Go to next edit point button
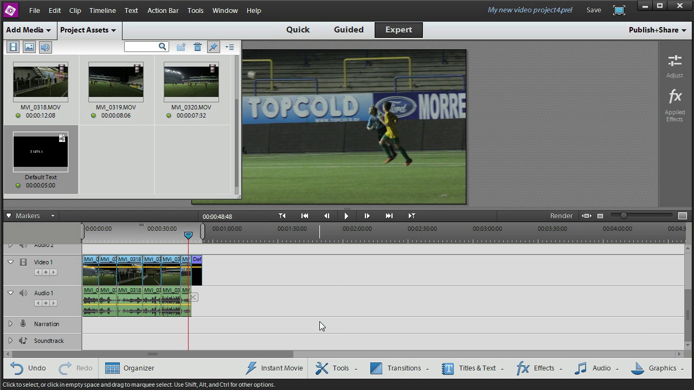This screenshot has height=390, width=694. [x=412, y=216]
